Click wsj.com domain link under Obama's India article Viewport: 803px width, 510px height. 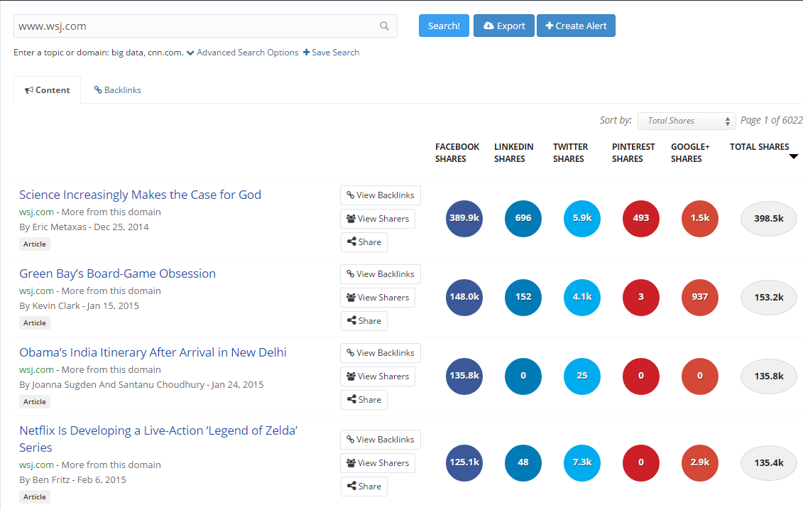coord(36,370)
